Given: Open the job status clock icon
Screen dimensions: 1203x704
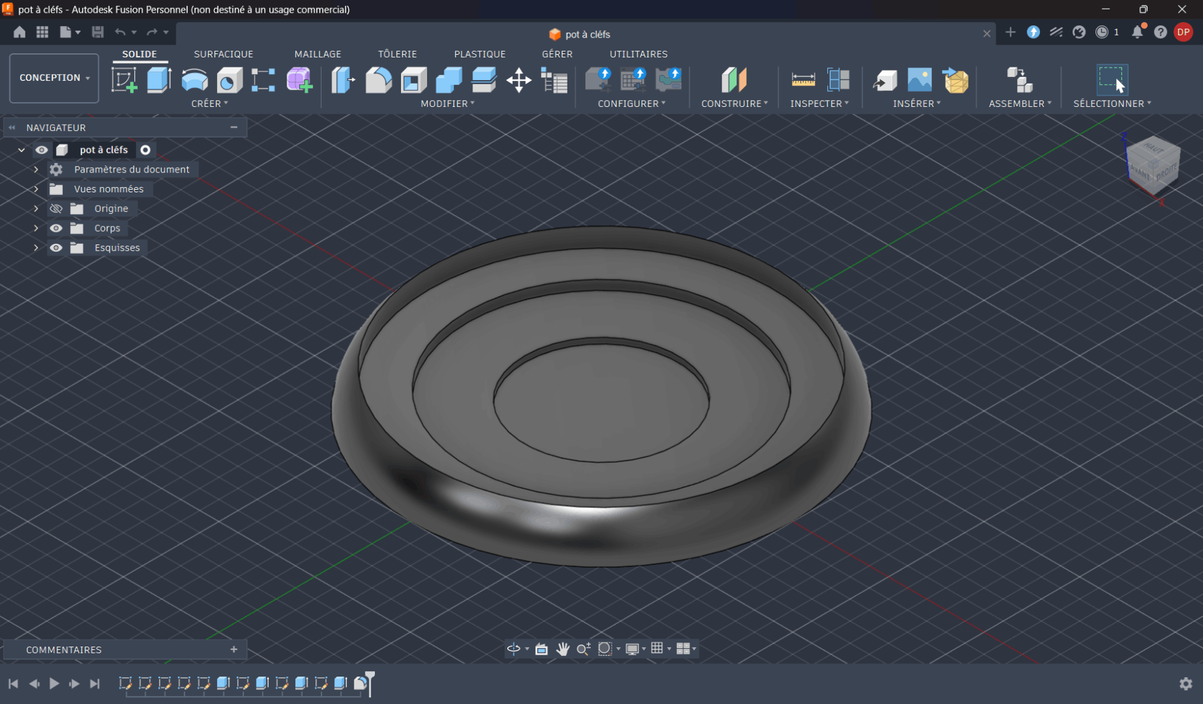Looking at the screenshot, I should coord(1102,32).
